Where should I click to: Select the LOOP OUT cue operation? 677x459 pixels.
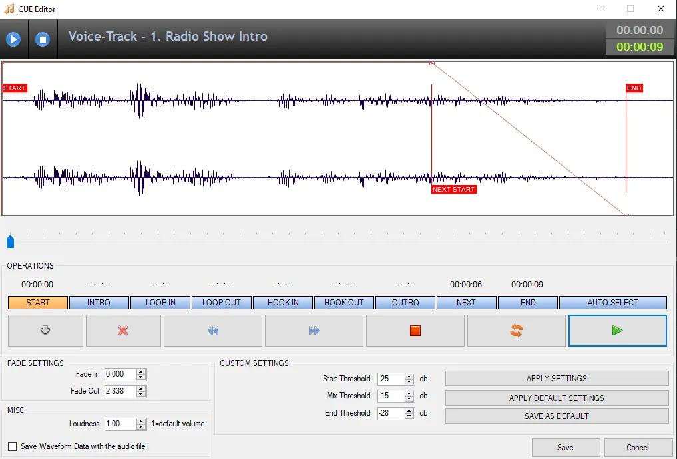coord(222,303)
